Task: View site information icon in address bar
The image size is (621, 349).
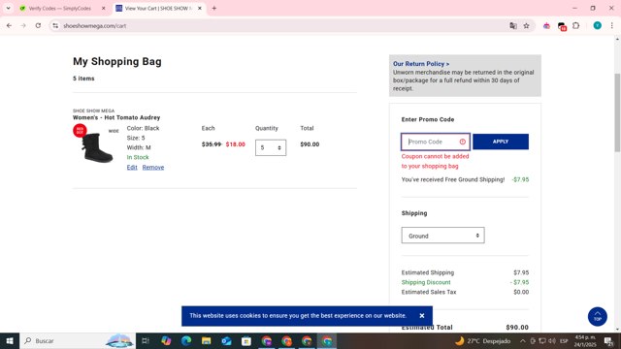Action: click(55, 26)
